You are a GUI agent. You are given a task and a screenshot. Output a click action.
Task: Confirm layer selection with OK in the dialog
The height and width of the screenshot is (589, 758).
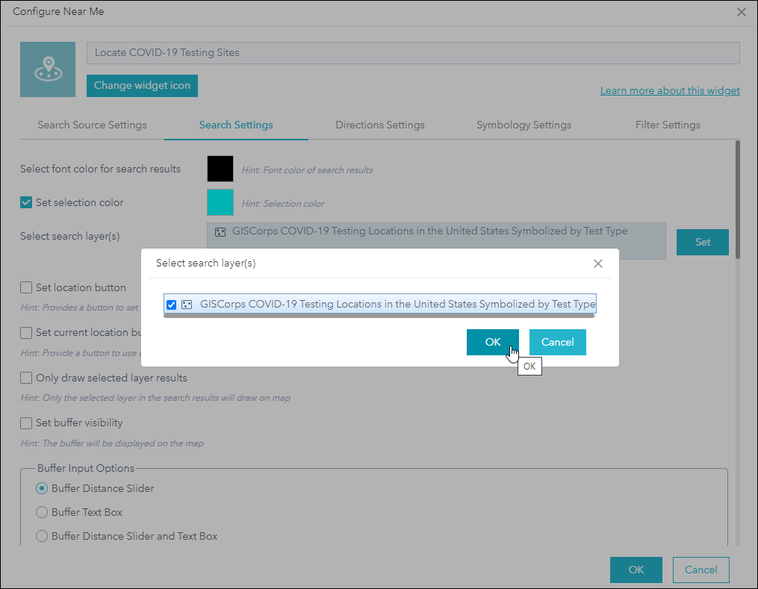coord(492,342)
